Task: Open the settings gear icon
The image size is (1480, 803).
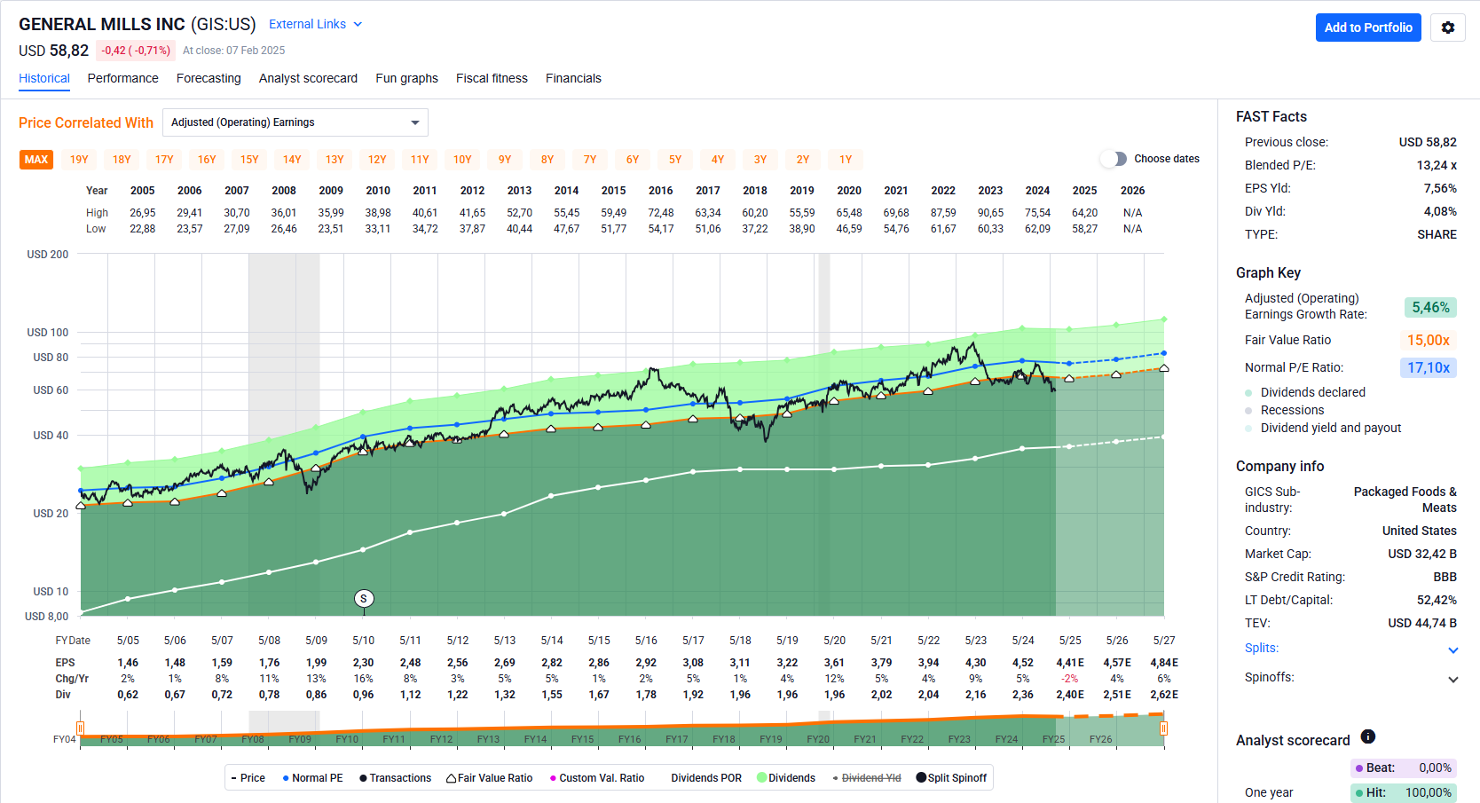Action: pos(1447,28)
